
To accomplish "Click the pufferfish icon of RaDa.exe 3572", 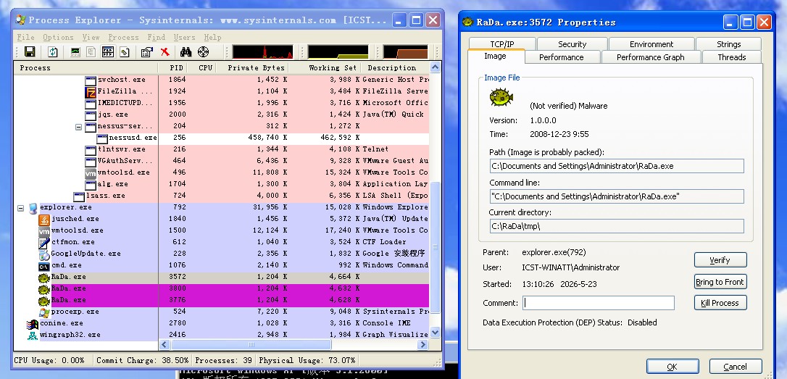I will tap(44, 277).
